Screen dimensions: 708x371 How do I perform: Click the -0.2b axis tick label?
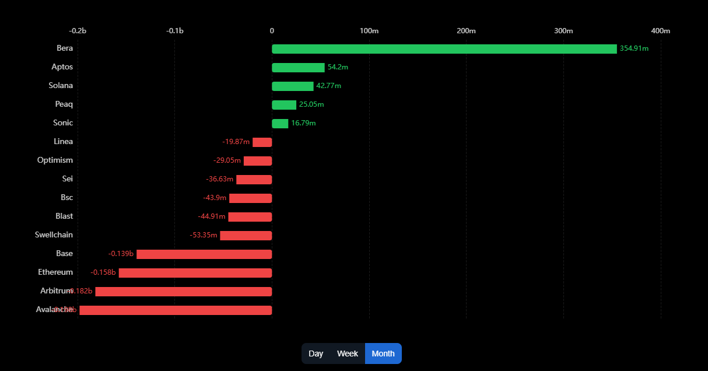coord(78,30)
